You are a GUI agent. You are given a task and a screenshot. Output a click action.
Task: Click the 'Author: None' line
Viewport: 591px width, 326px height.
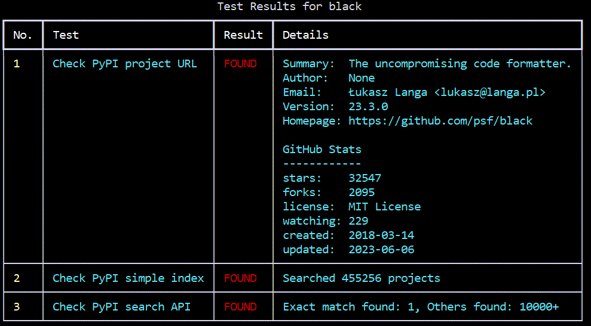(x=329, y=78)
